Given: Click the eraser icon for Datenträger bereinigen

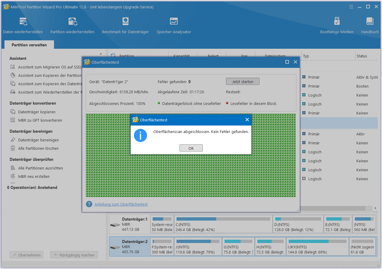Looking at the screenshot, I should point(13,140).
